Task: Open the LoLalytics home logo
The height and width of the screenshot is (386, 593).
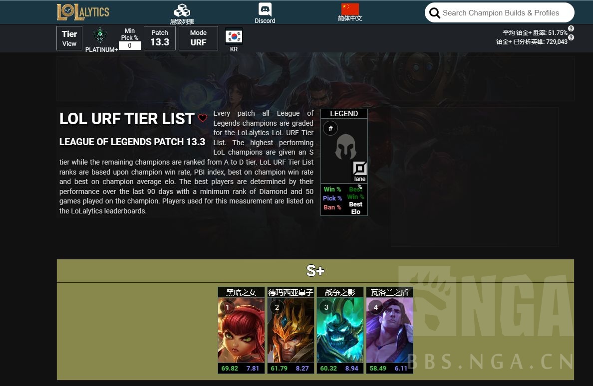Action: [x=83, y=12]
